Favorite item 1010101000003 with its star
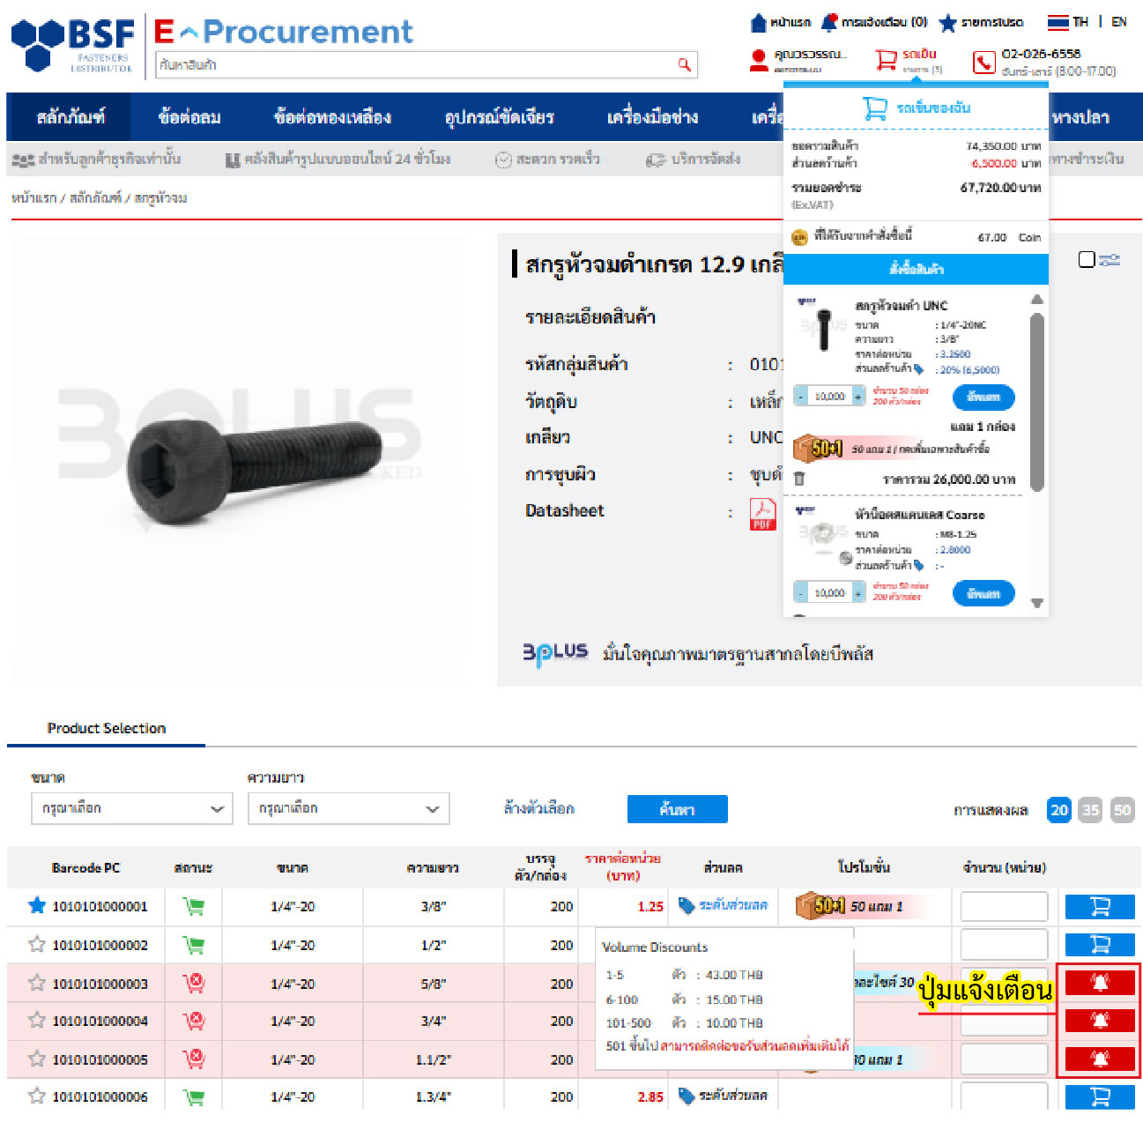 coord(37,982)
